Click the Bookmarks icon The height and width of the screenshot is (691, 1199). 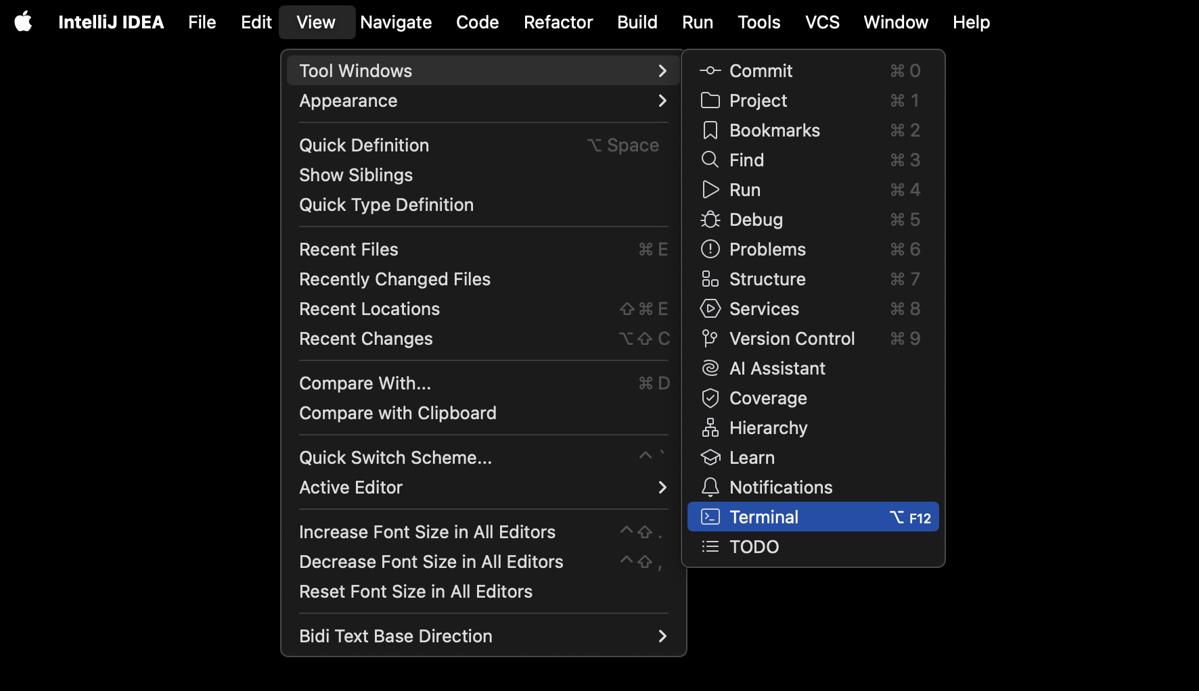tap(710, 130)
